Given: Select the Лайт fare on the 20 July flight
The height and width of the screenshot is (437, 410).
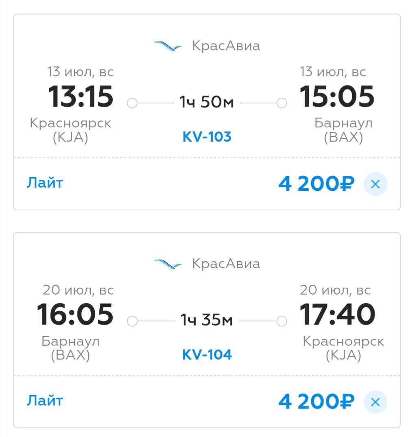Looking at the screenshot, I should coord(45,401).
